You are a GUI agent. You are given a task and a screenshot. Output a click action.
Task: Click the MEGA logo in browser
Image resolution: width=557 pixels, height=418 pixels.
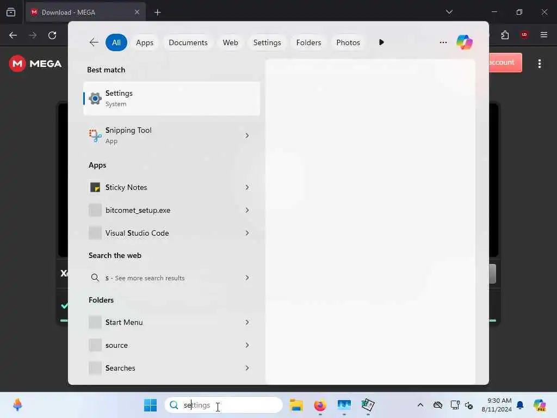tap(35, 64)
